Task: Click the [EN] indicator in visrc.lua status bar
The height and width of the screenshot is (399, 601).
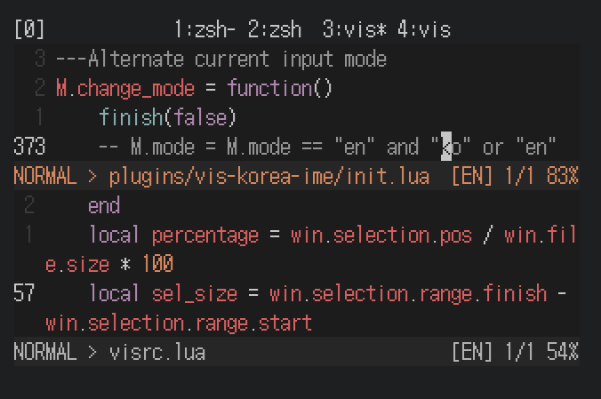Action: pos(472,352)
